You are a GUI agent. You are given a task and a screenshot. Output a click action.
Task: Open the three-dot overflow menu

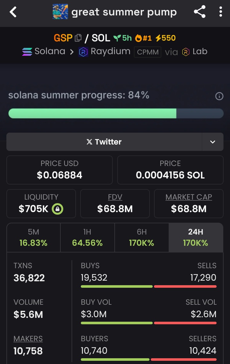(220, 12)
